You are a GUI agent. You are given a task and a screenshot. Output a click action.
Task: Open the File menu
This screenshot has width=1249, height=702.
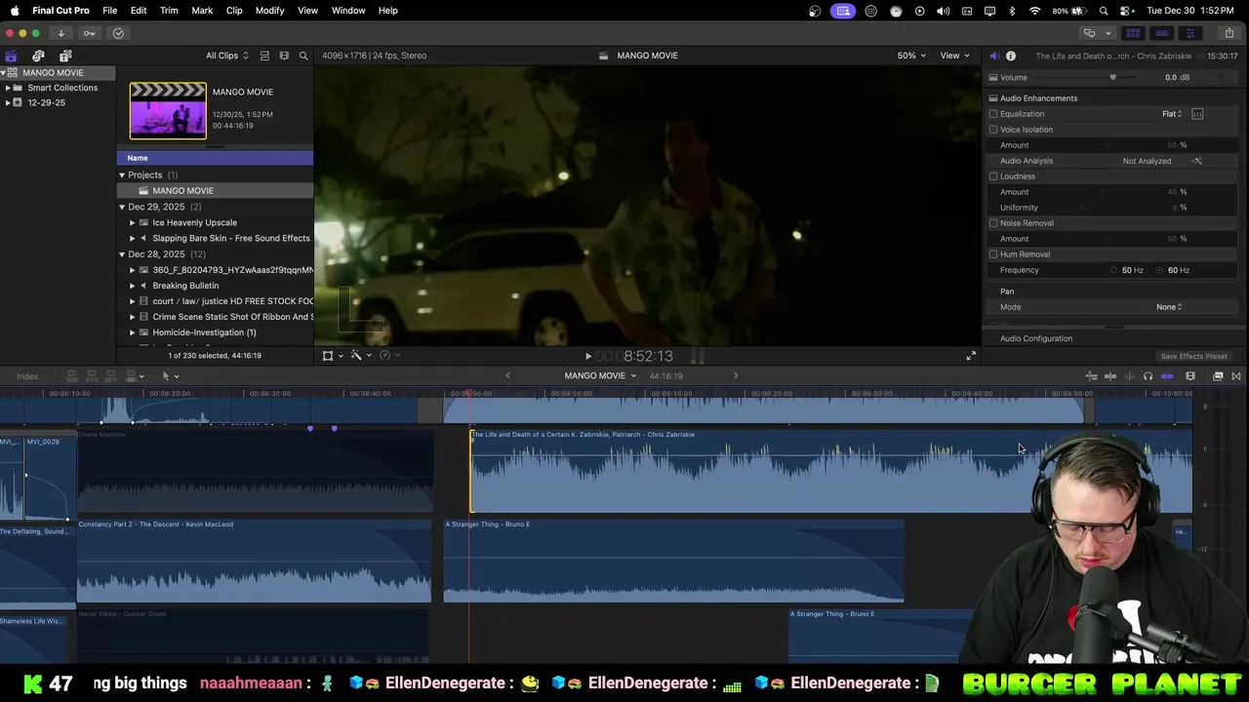point(110,11)
